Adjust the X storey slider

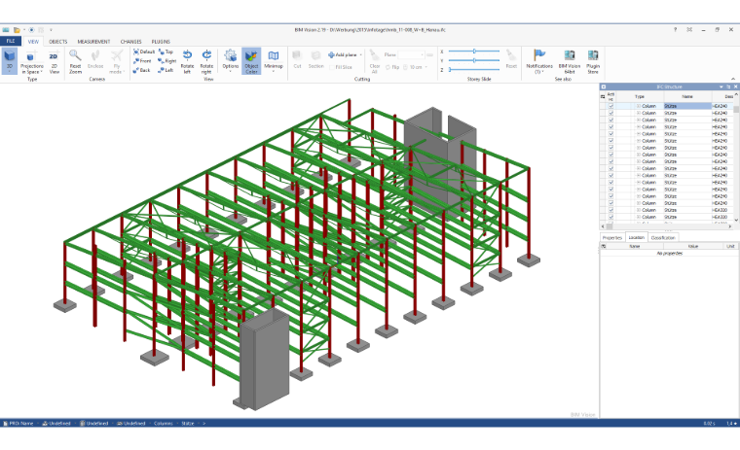tap(474, 51)
